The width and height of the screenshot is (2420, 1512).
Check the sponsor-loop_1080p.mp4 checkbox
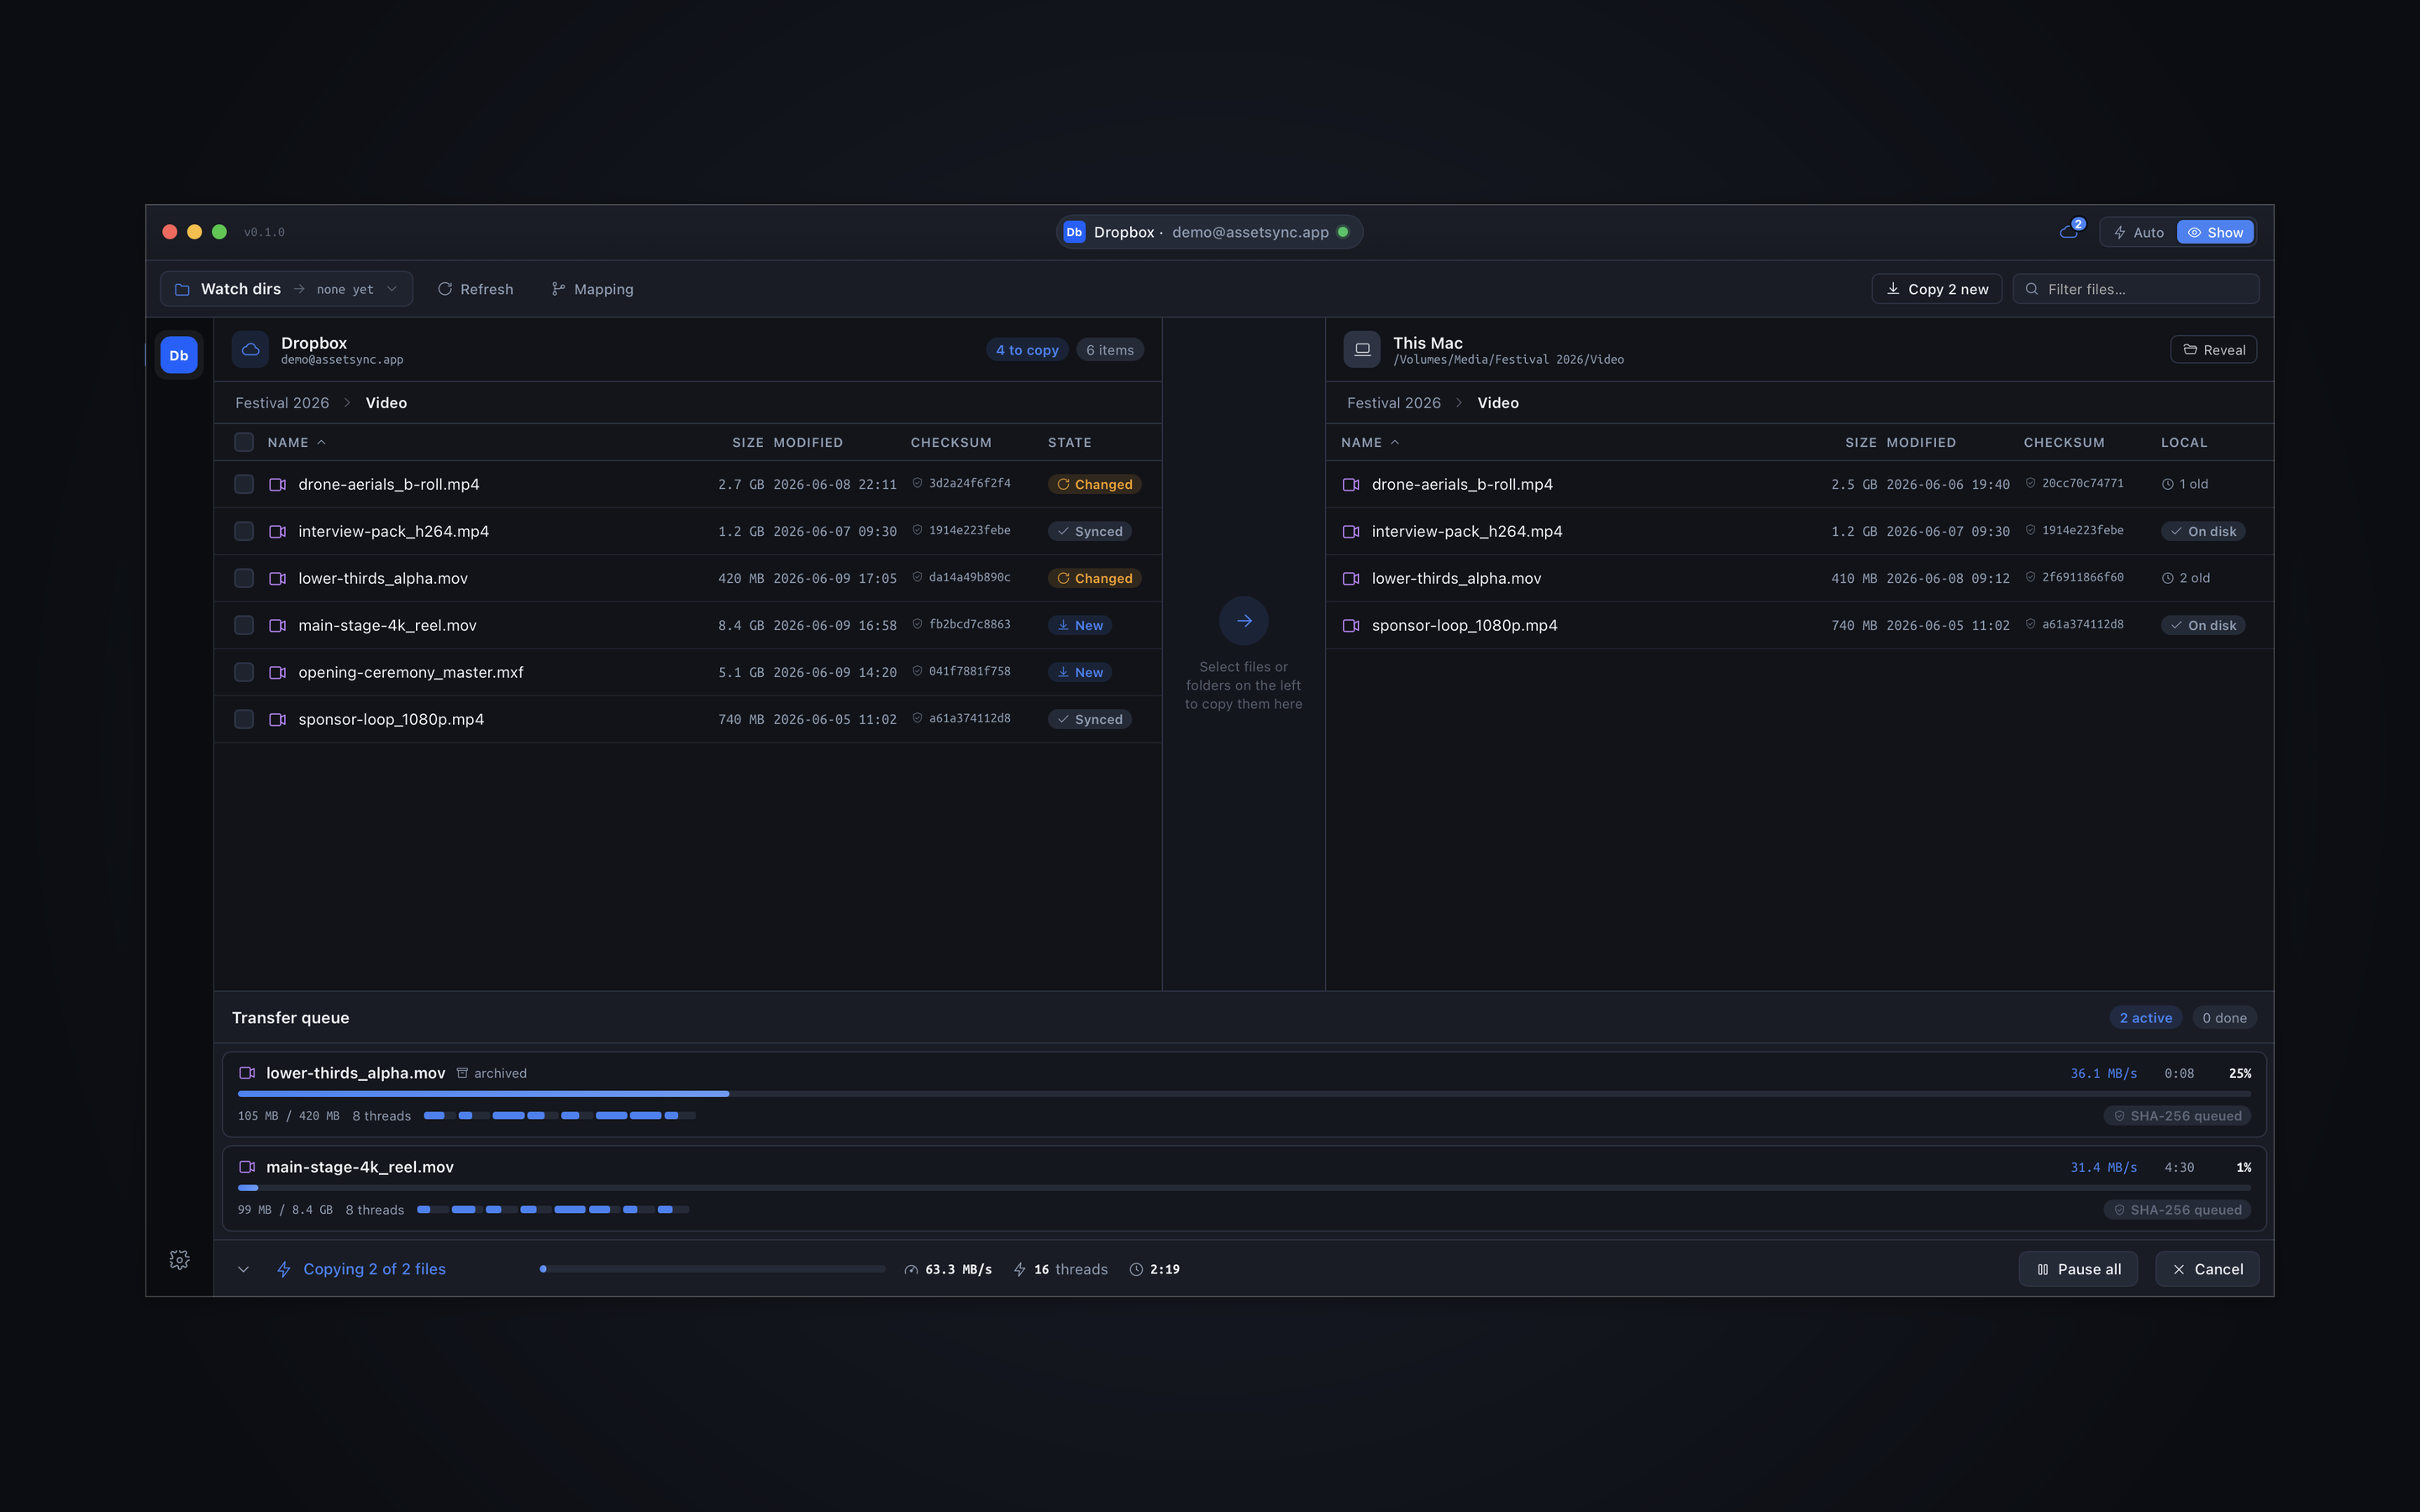click(244, 719)
